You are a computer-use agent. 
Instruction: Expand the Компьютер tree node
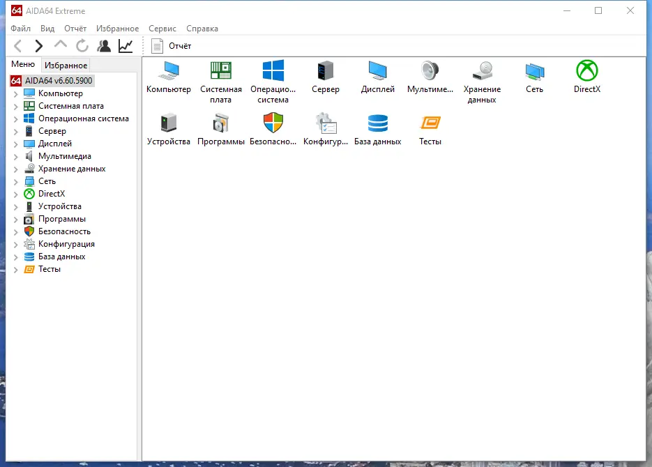click(16, 94)
